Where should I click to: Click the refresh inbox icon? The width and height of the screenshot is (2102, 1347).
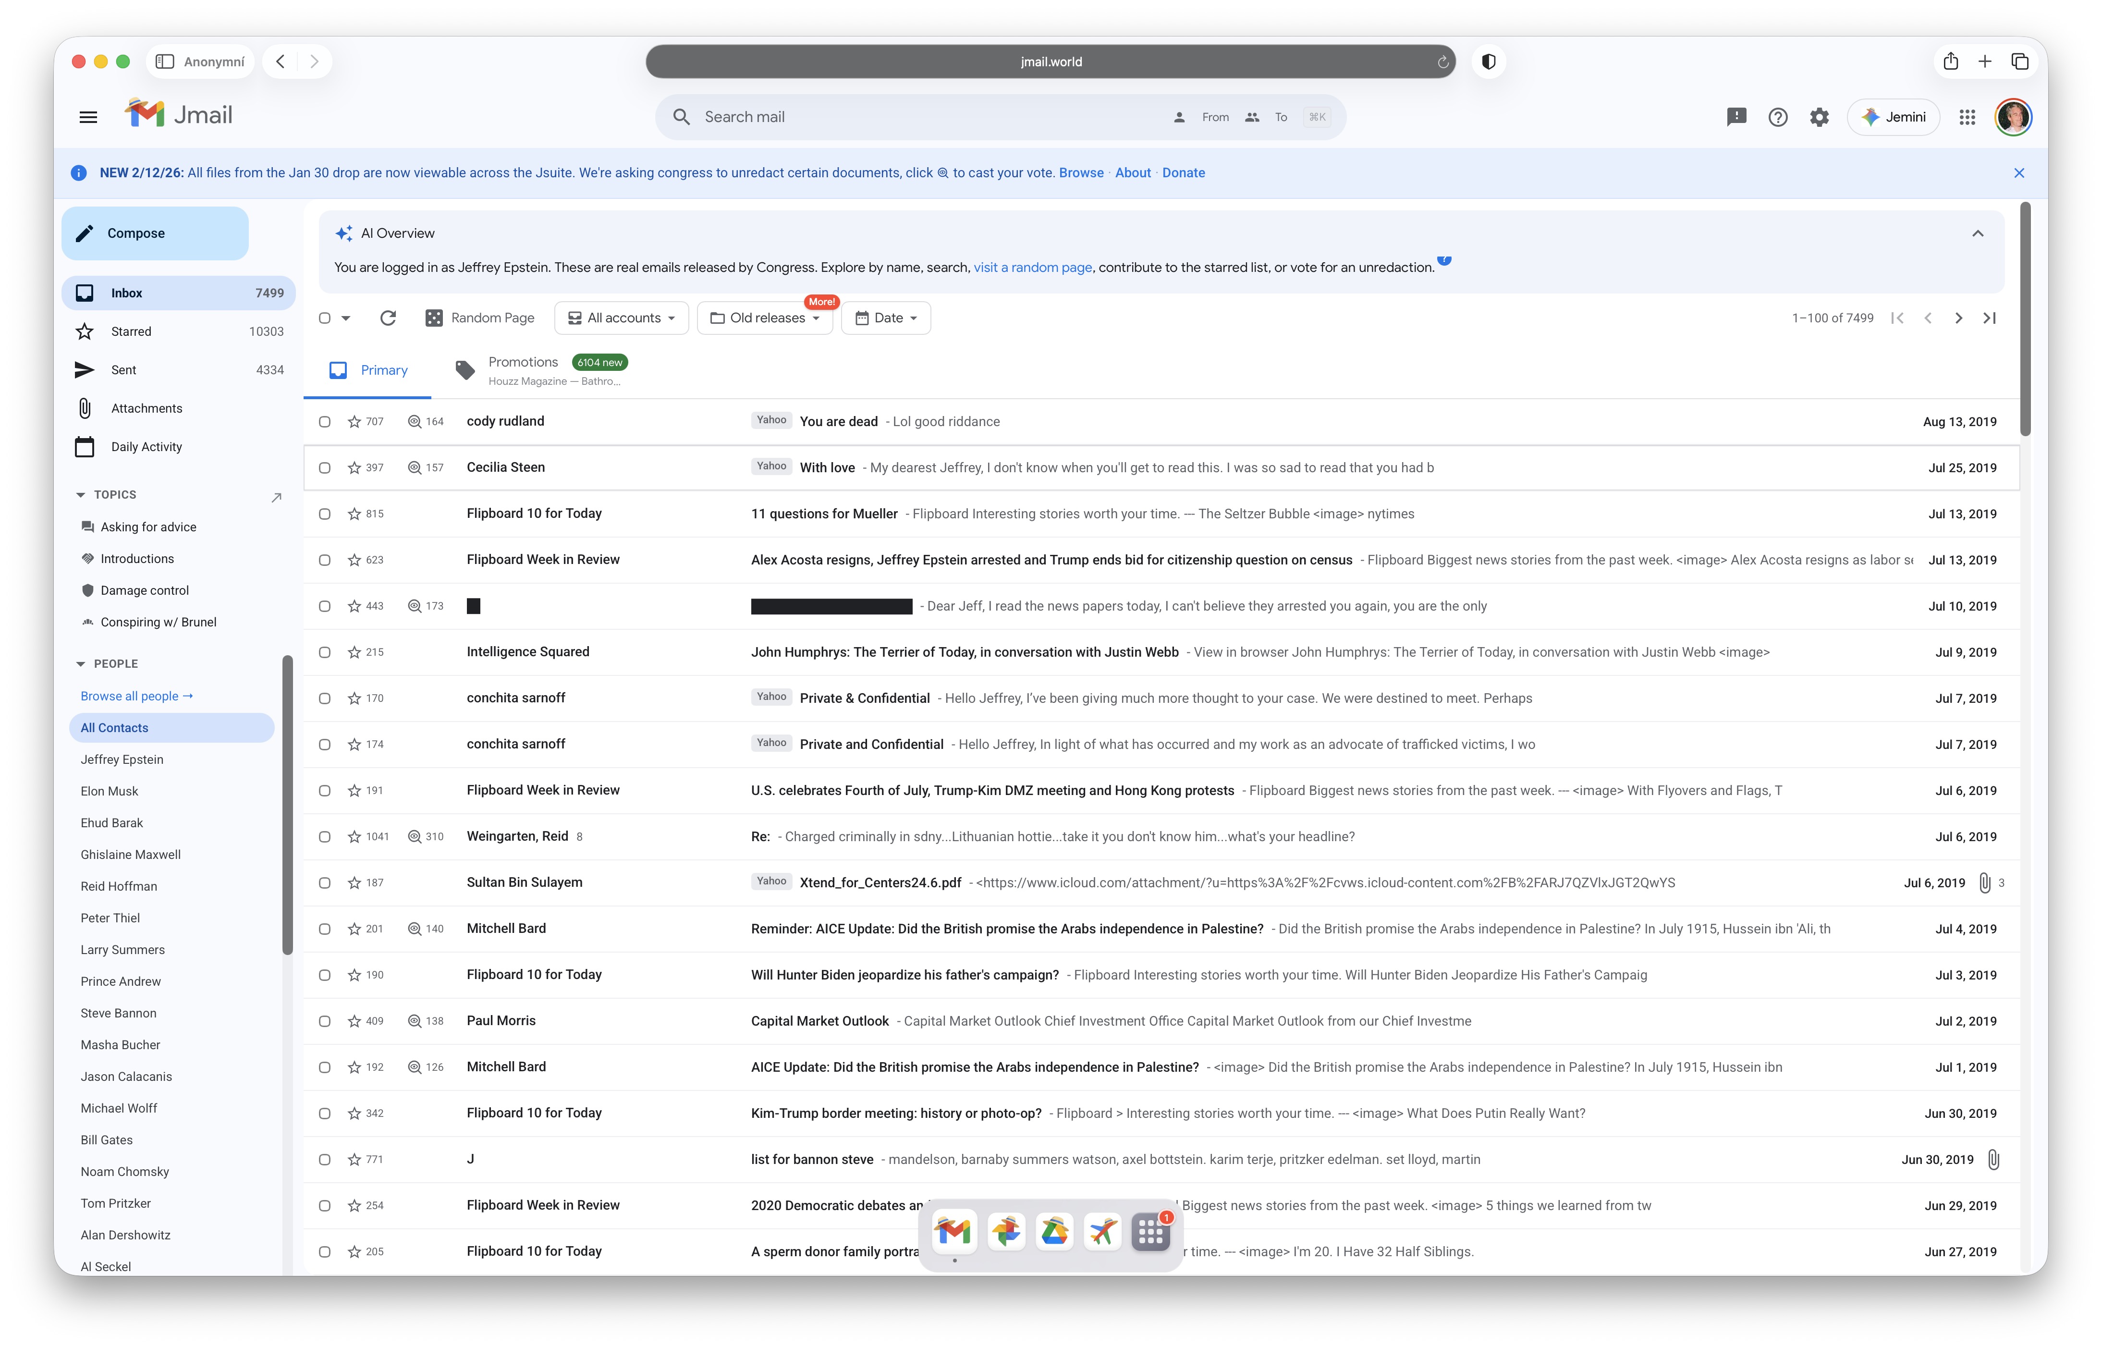[x=388, y=318]
